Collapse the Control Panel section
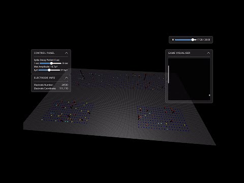The image size is (244, 183). 67,53
